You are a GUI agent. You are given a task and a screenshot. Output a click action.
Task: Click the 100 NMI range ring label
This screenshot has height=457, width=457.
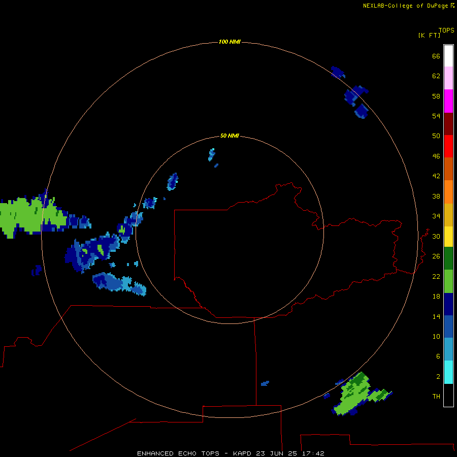(x=230, y=42)
